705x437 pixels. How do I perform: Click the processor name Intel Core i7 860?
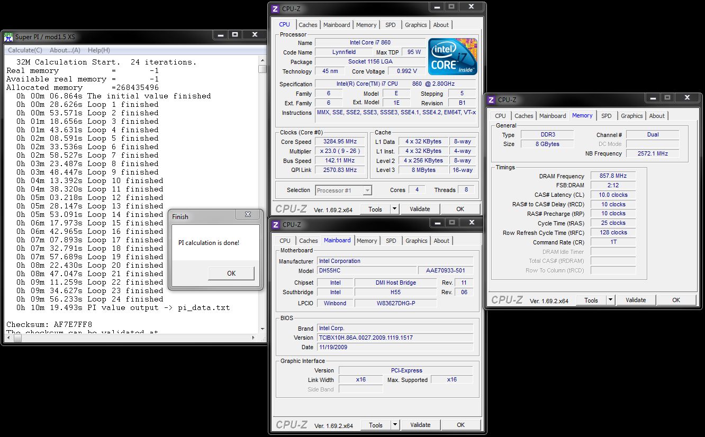[370, 42]
